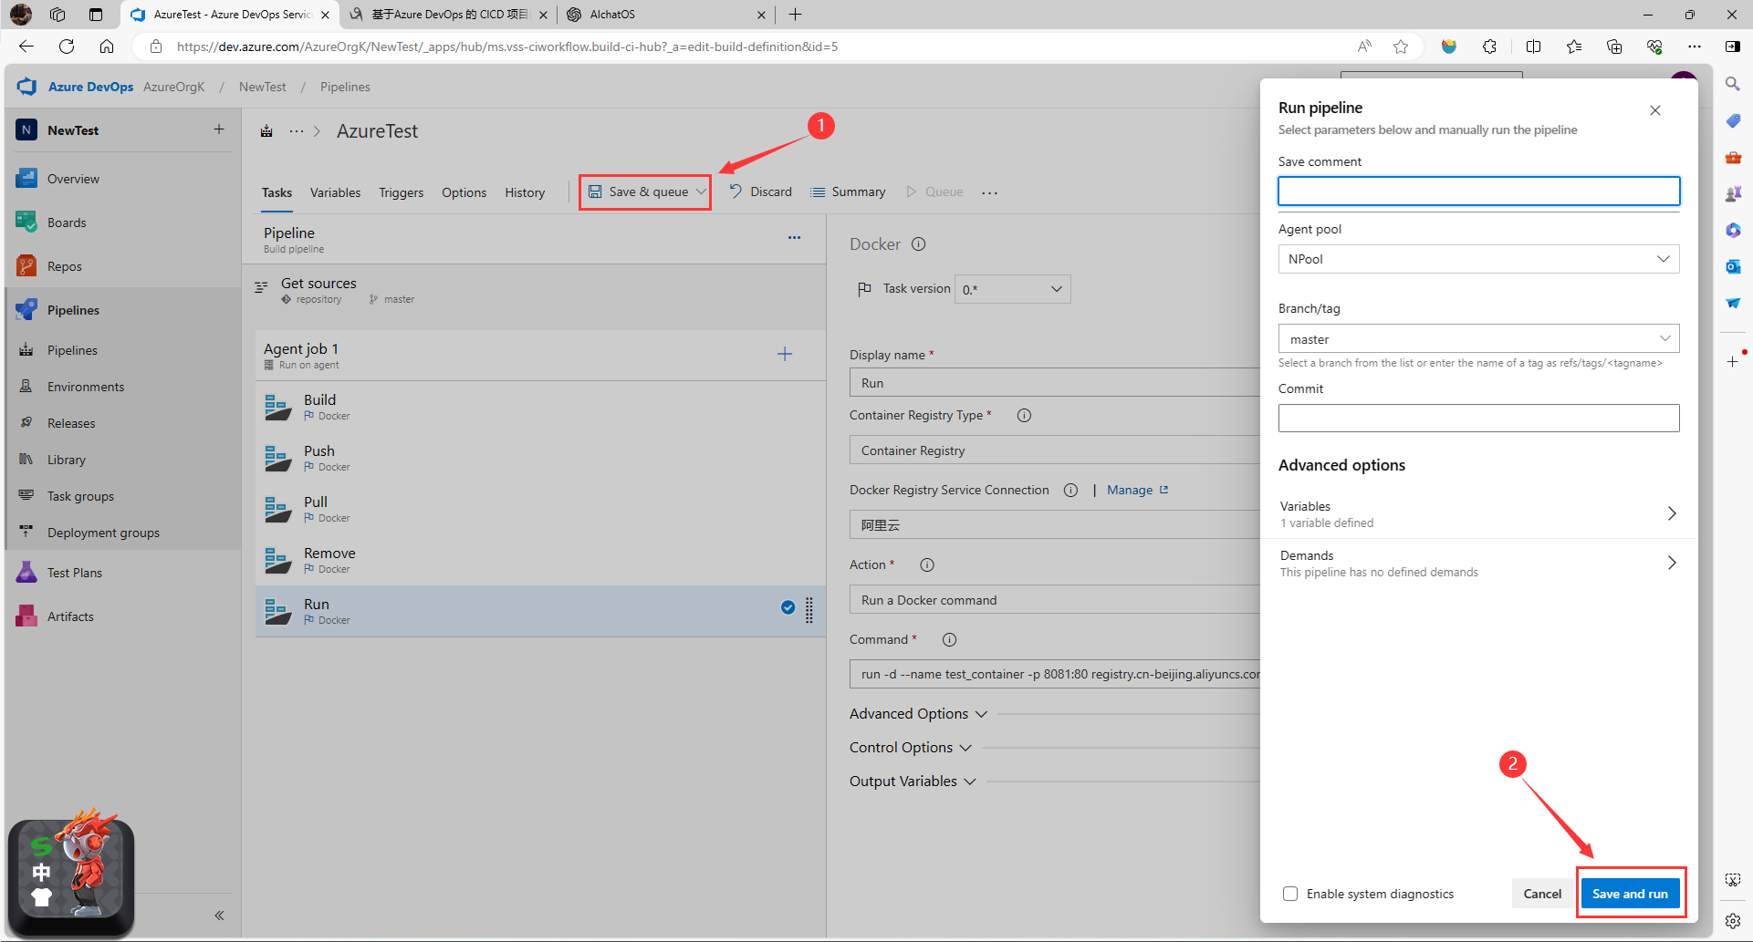Open the Branch/tag master dropdown
The image size is (1753, 942).
pyautogui.click(x=1478, y=338)
